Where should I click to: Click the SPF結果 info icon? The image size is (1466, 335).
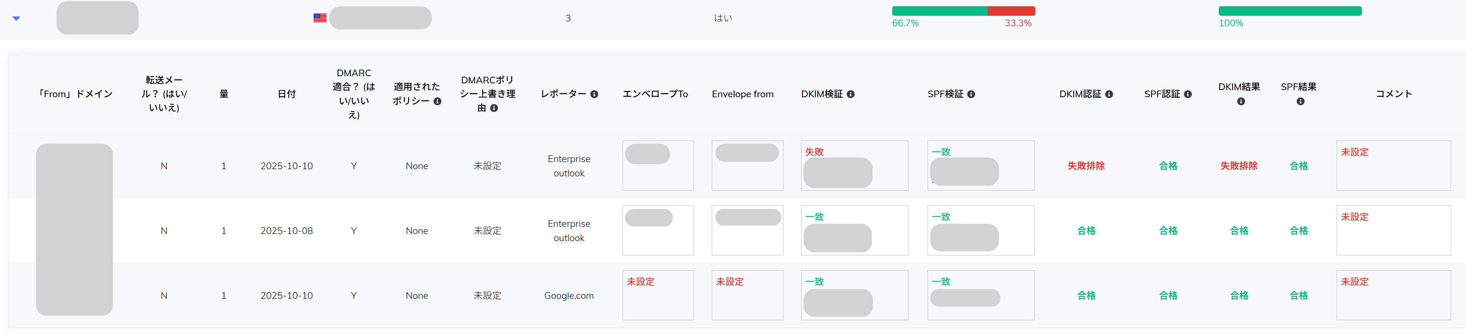pyautogui.click(x=1300, y=102)
